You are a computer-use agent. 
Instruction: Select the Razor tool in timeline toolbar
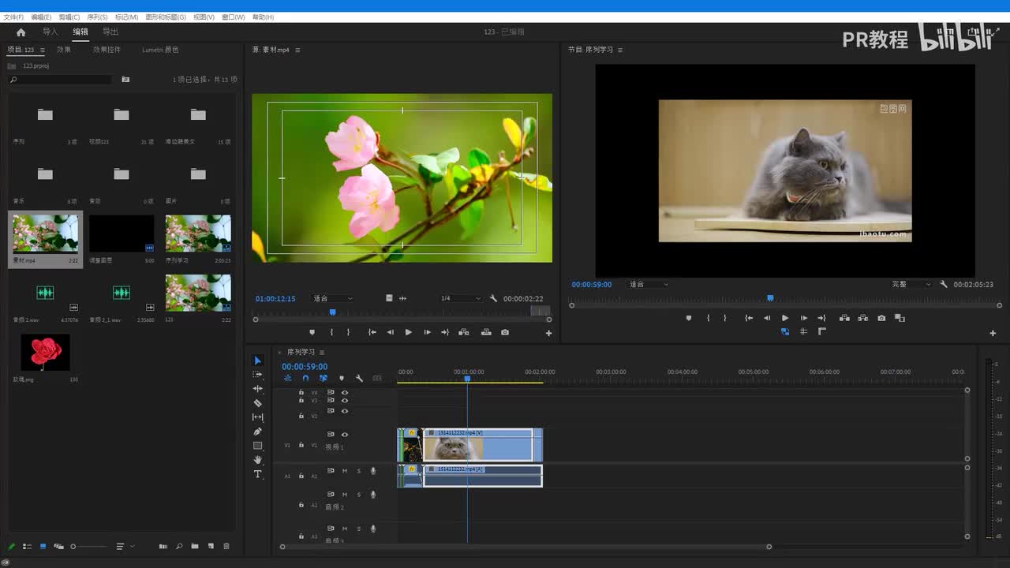[257, 403]
